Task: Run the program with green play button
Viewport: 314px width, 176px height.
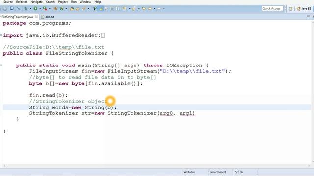Action: click(x=35, y=9)
